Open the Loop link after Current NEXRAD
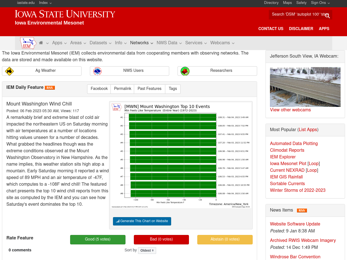This screenshot has width=347, height=260. pyautogui.click(x=312, y=170)
